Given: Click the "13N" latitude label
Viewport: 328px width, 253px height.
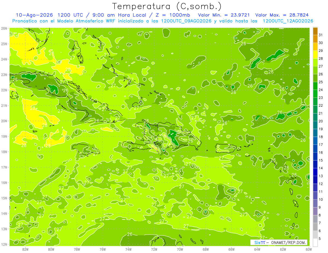Looking at the screenshot, I should pyautogui.click(x=4, y=229).
